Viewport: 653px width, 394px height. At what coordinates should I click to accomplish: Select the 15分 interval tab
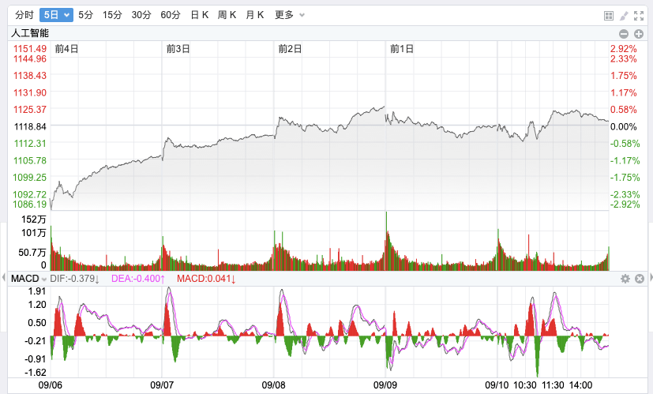(113, 15)
